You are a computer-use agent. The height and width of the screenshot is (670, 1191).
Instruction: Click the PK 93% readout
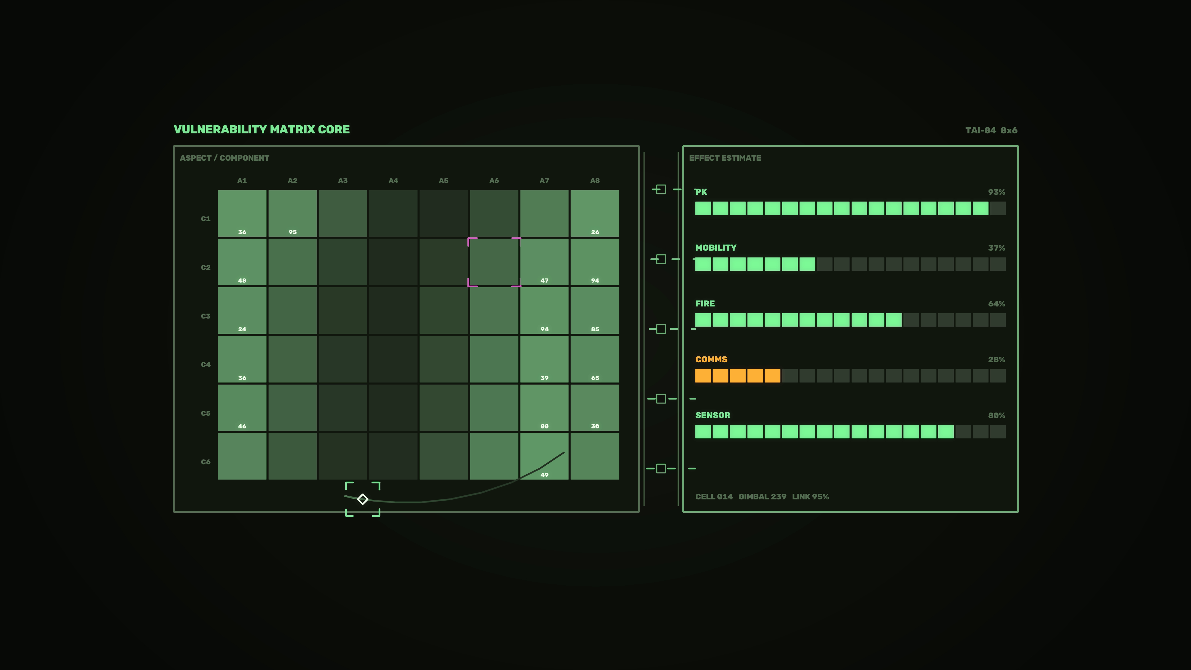[997, 192]
